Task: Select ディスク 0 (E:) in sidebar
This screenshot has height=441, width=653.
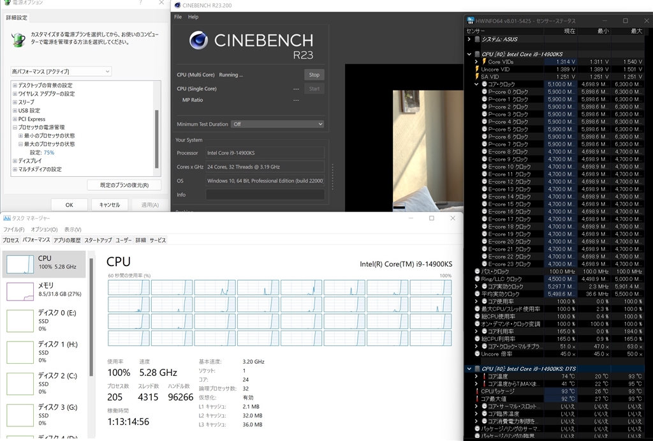Action: (44, 321)
